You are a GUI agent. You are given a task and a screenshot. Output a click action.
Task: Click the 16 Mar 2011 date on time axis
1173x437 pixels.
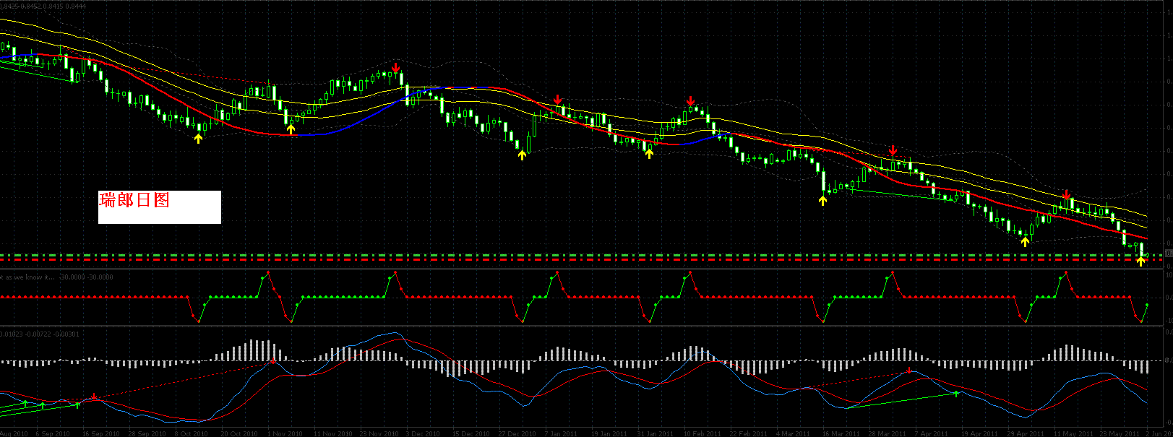[x=840, y=433]
